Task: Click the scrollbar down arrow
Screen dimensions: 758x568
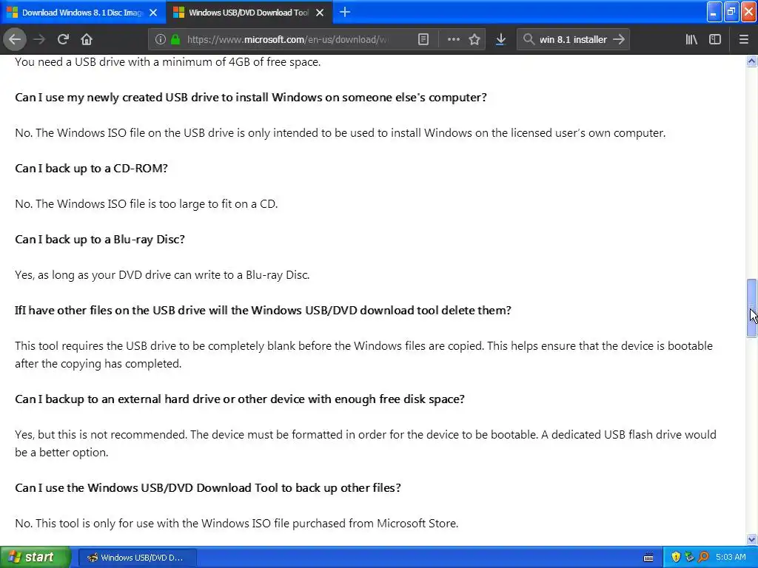Action: pos(752,539)
